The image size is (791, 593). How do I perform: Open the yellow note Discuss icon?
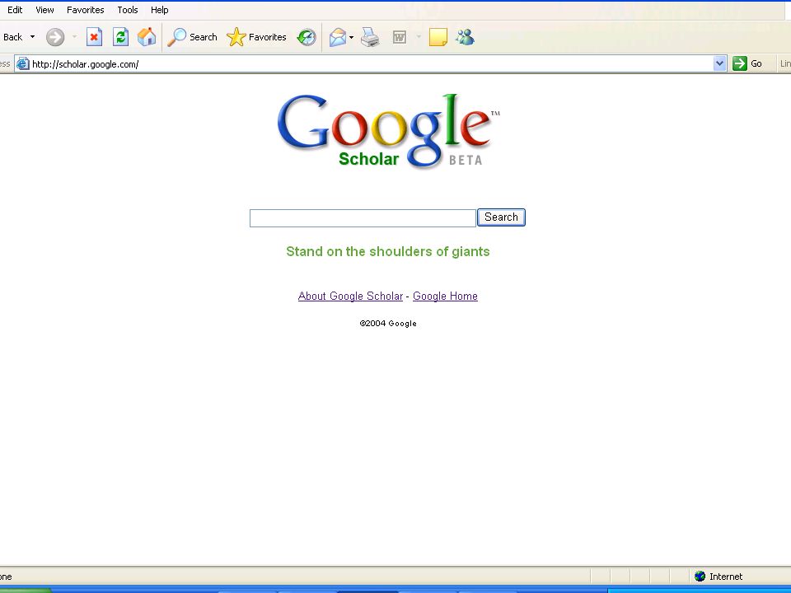click(x=438, y=37)
